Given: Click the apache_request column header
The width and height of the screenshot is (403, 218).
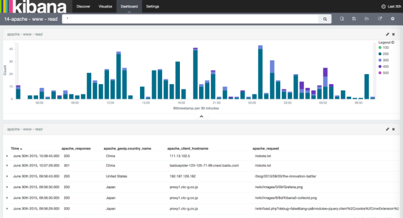Looking at the screenshot, I should [266, 148].
